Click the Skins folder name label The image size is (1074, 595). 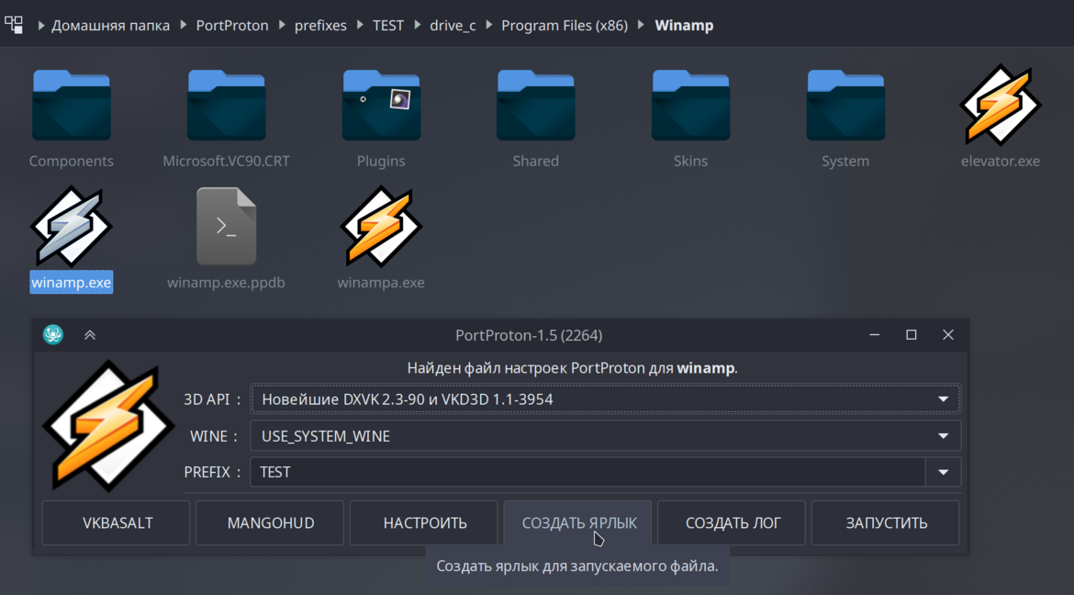point(690,161)
